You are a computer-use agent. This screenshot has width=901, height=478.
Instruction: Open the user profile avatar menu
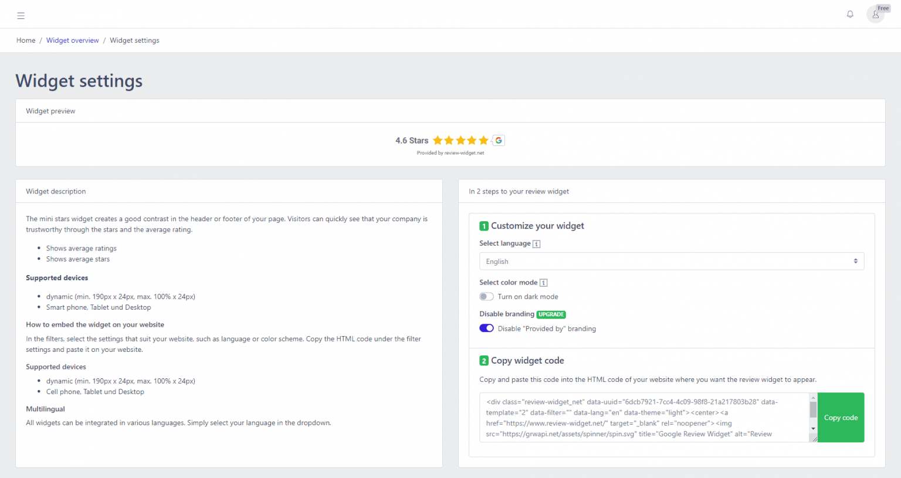(875, 14)
